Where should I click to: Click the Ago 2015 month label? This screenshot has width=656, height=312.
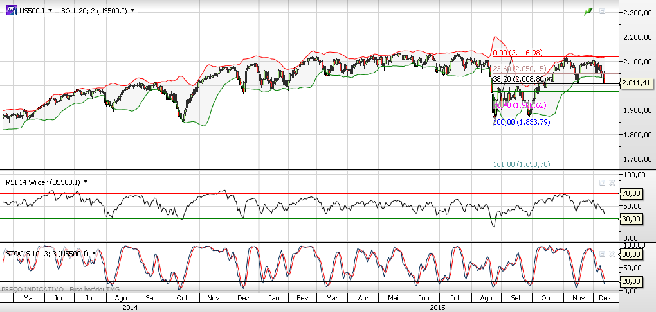(486, 299)
